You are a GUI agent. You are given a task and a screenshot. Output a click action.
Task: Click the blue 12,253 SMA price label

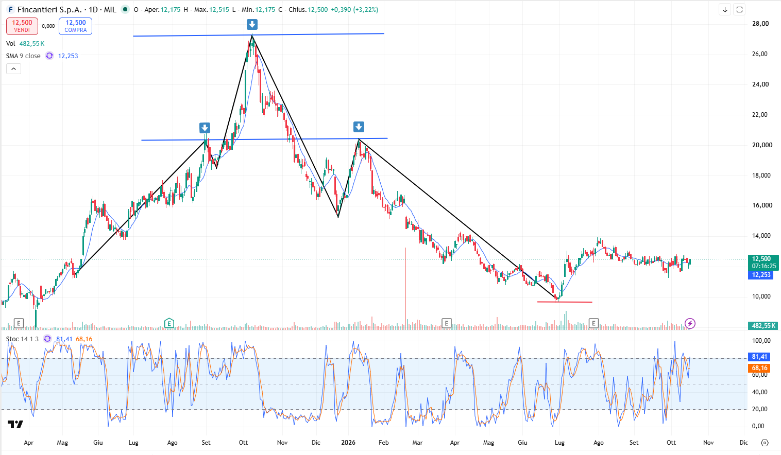click(761, 275)
